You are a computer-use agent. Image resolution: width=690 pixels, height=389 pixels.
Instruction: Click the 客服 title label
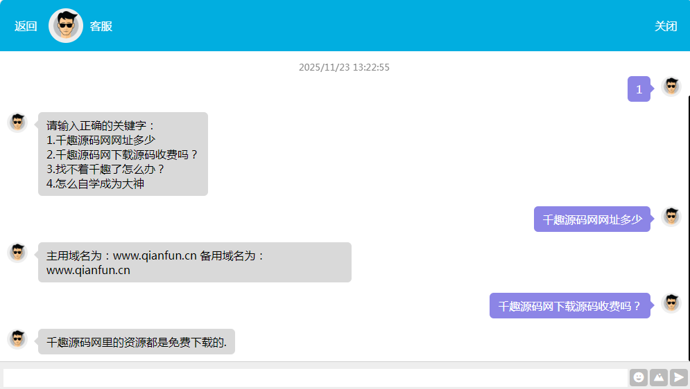pyautogui.click(x=101, y=26)
